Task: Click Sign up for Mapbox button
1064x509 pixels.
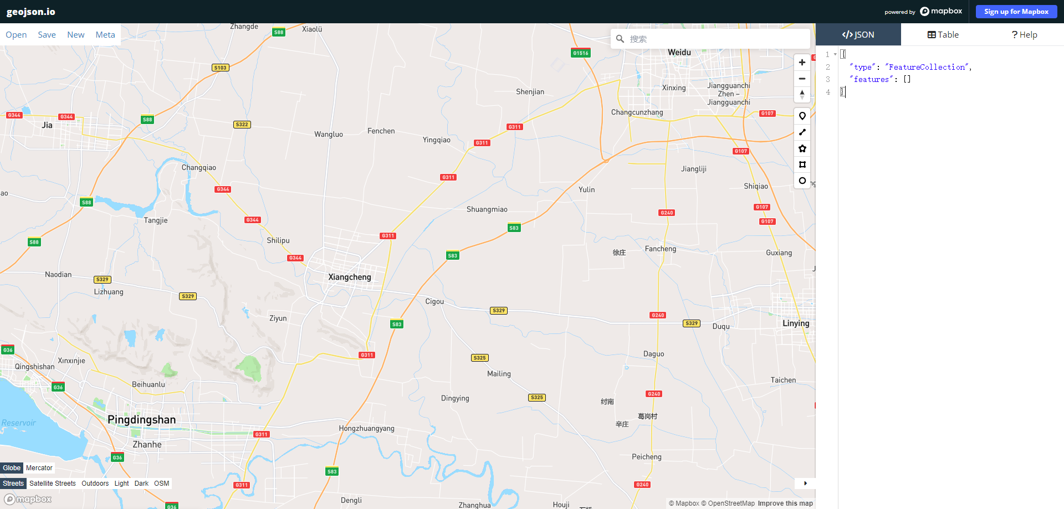Action: 1016,12
